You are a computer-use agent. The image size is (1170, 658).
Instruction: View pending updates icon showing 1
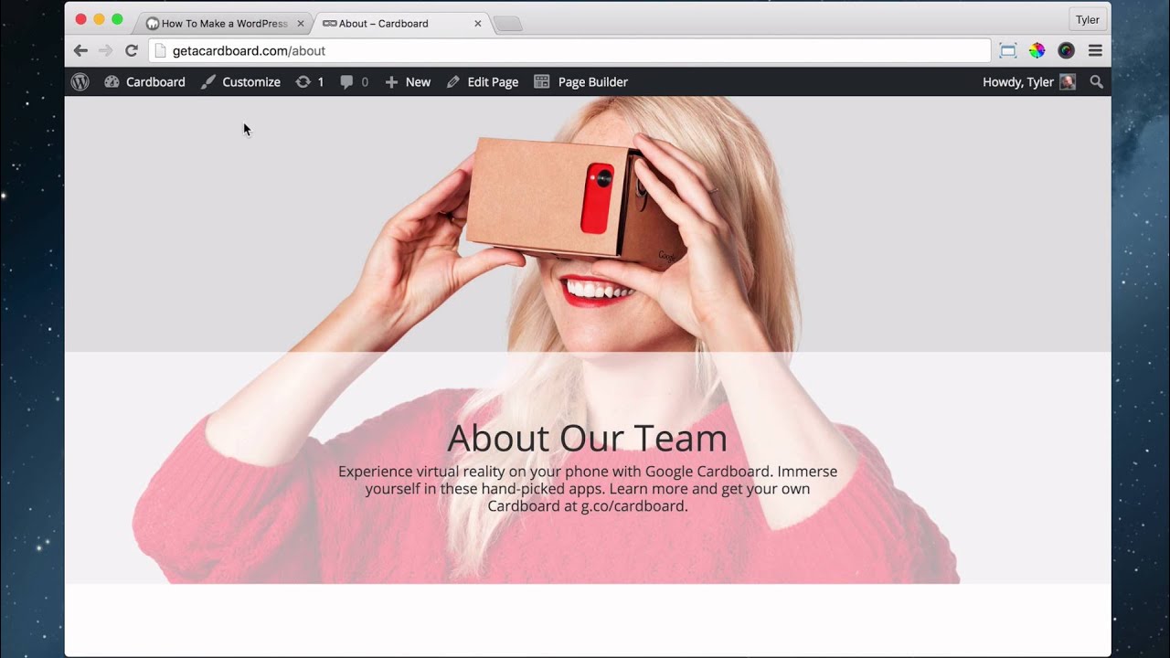pos(310,82)
